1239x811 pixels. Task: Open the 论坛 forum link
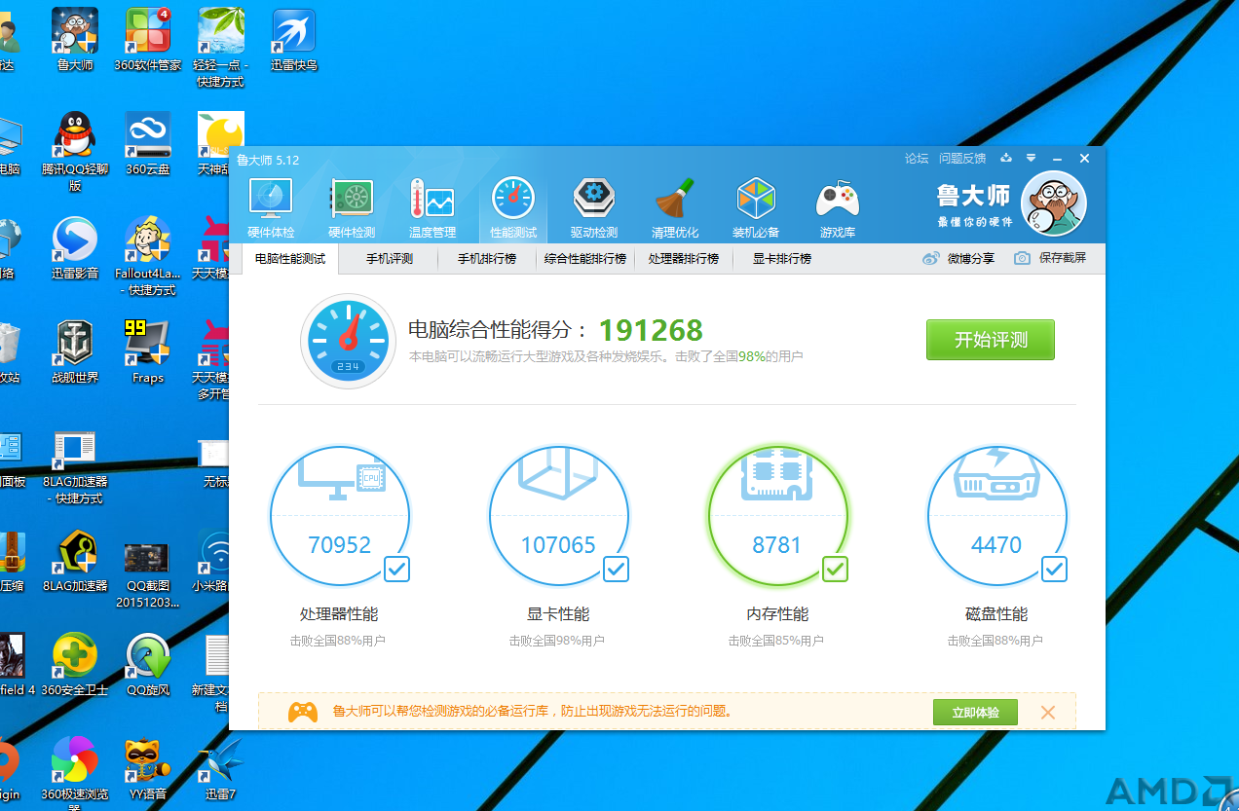917,158
